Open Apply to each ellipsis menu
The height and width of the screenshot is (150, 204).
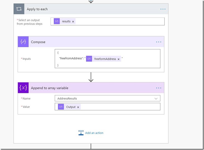[163, 9]
